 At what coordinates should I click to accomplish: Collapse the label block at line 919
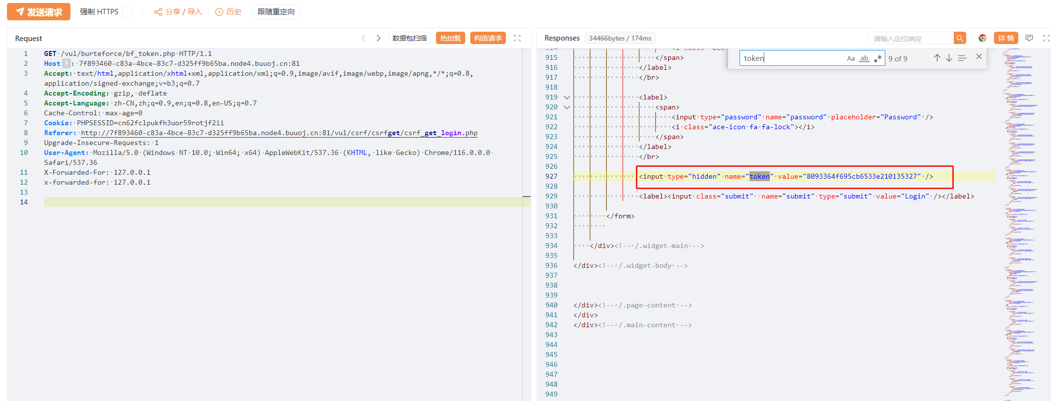(x=567, y=98)
